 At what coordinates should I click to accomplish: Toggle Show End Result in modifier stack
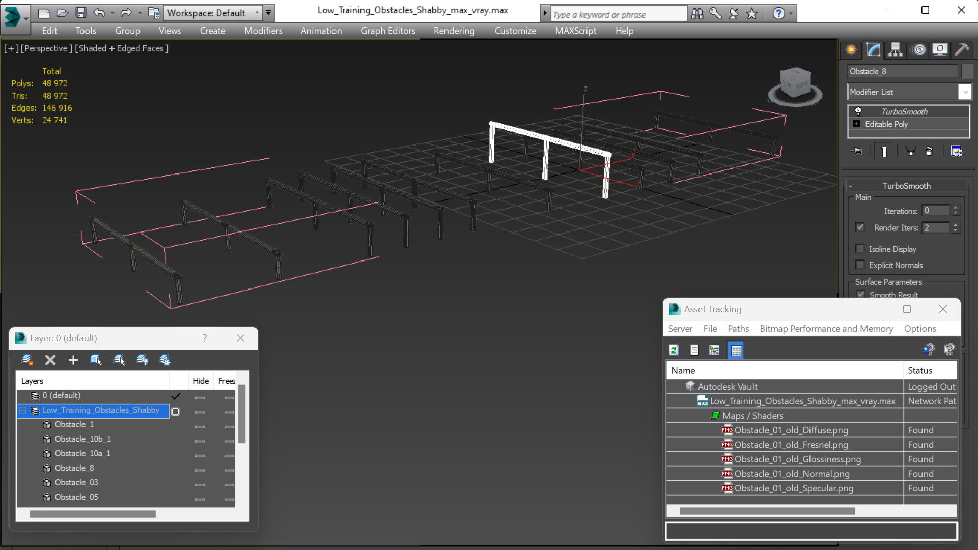884,151
